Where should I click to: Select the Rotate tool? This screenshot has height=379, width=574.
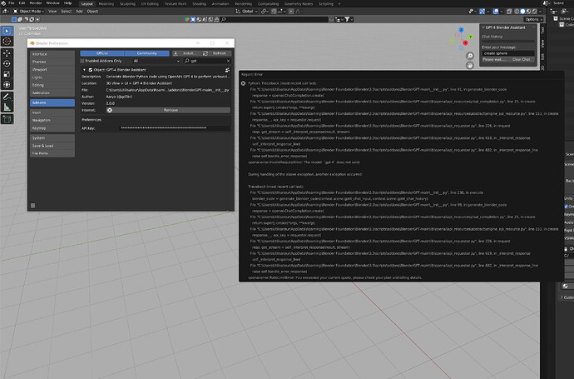pos(7,64)
